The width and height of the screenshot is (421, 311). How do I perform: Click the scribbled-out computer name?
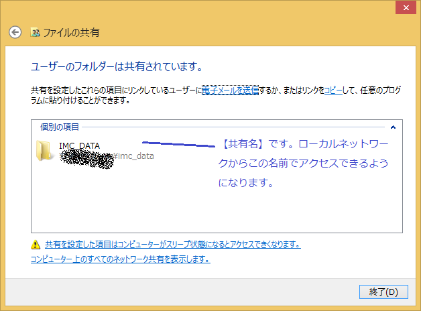tap(86, 158)
